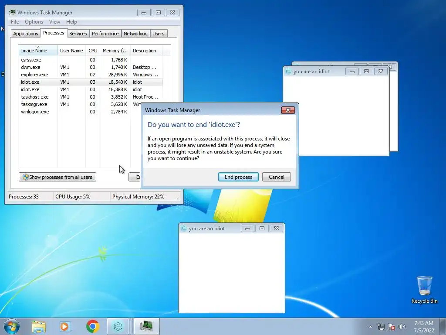Select idiot.exe using 18,540 K memory
The image size is (446, 335).
pyautogui.click(x=91, y=82)
